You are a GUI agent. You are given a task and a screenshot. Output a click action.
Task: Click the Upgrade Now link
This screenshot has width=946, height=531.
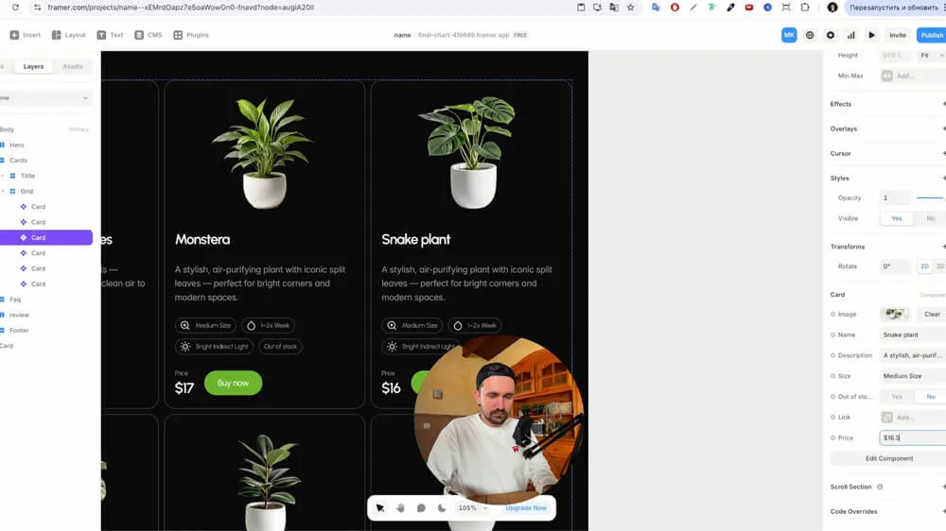point(526,508)
